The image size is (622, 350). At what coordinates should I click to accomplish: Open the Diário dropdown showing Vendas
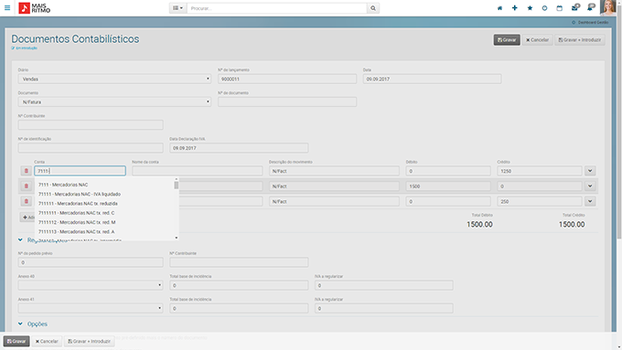point(114,79)
